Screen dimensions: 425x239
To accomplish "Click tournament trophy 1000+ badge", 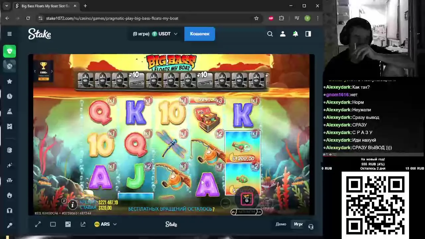I will (x=43, y=70).
